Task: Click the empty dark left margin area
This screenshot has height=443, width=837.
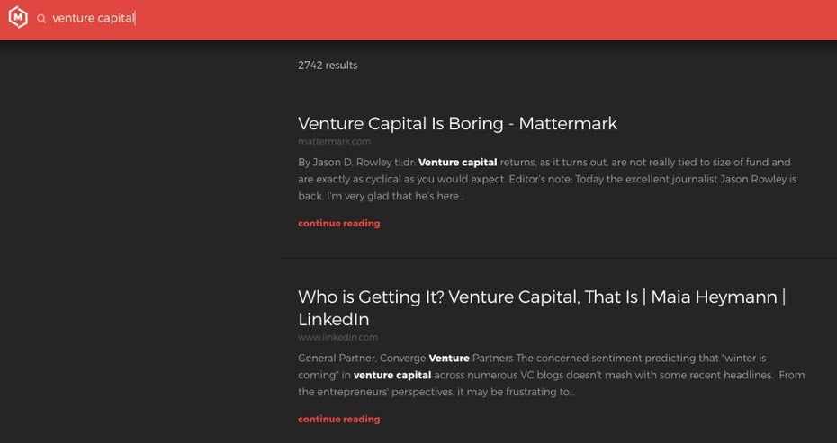Action: click(x=139, y=240)
